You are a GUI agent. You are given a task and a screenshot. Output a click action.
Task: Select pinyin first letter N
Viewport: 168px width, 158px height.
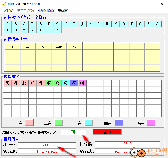pos(116,24)
